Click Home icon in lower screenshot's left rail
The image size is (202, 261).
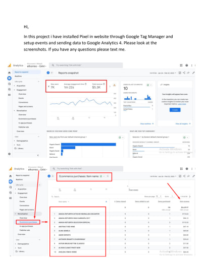(x=11, y=176)
